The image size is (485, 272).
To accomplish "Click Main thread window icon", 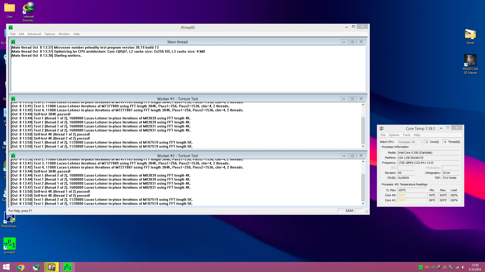I will (x=13, y=42).
